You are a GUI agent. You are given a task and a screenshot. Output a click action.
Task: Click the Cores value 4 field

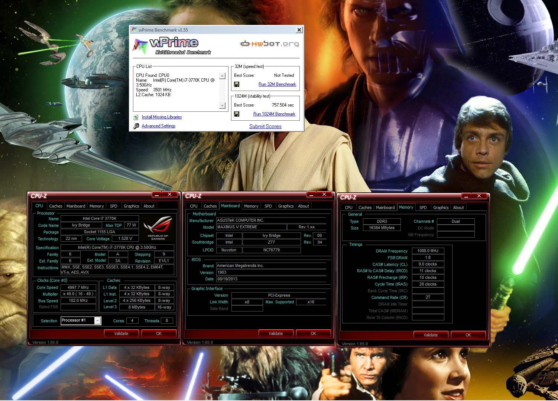tap(132, 321)
